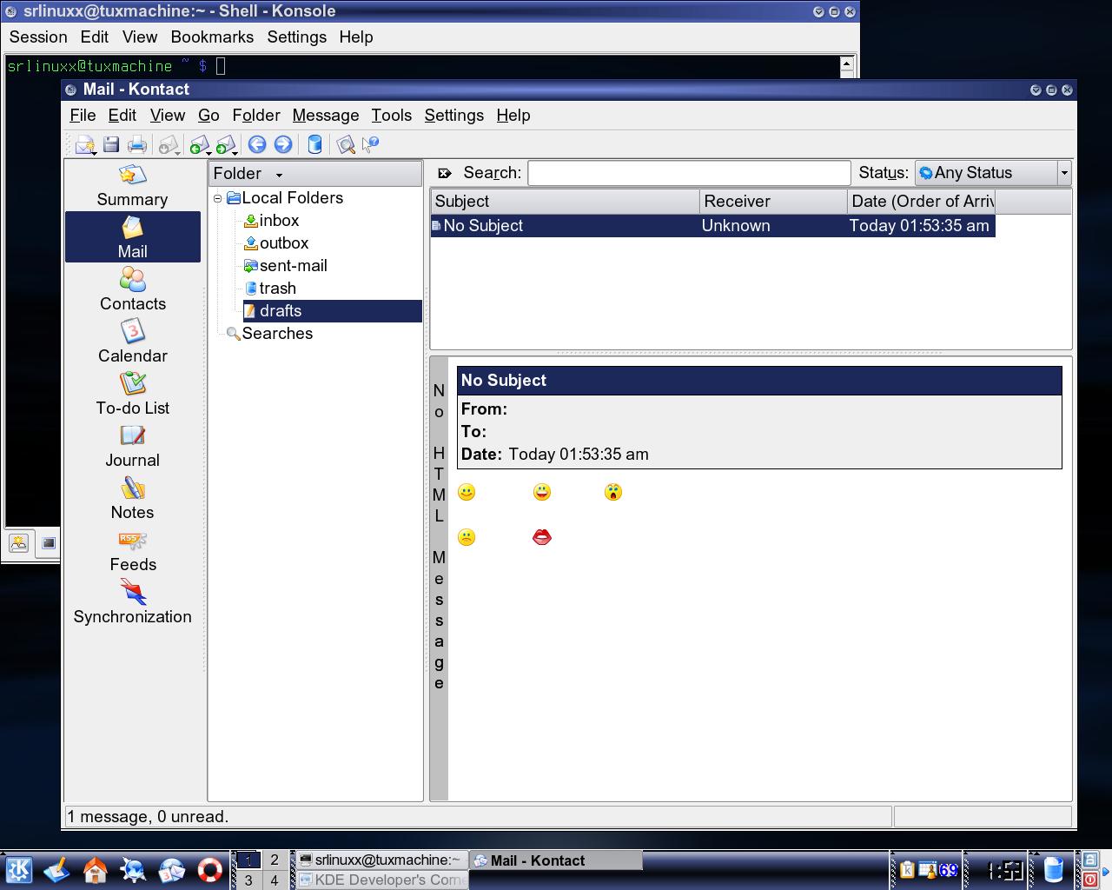
Task: Open the New Message dropdown arrow
Action: (93, 153)
